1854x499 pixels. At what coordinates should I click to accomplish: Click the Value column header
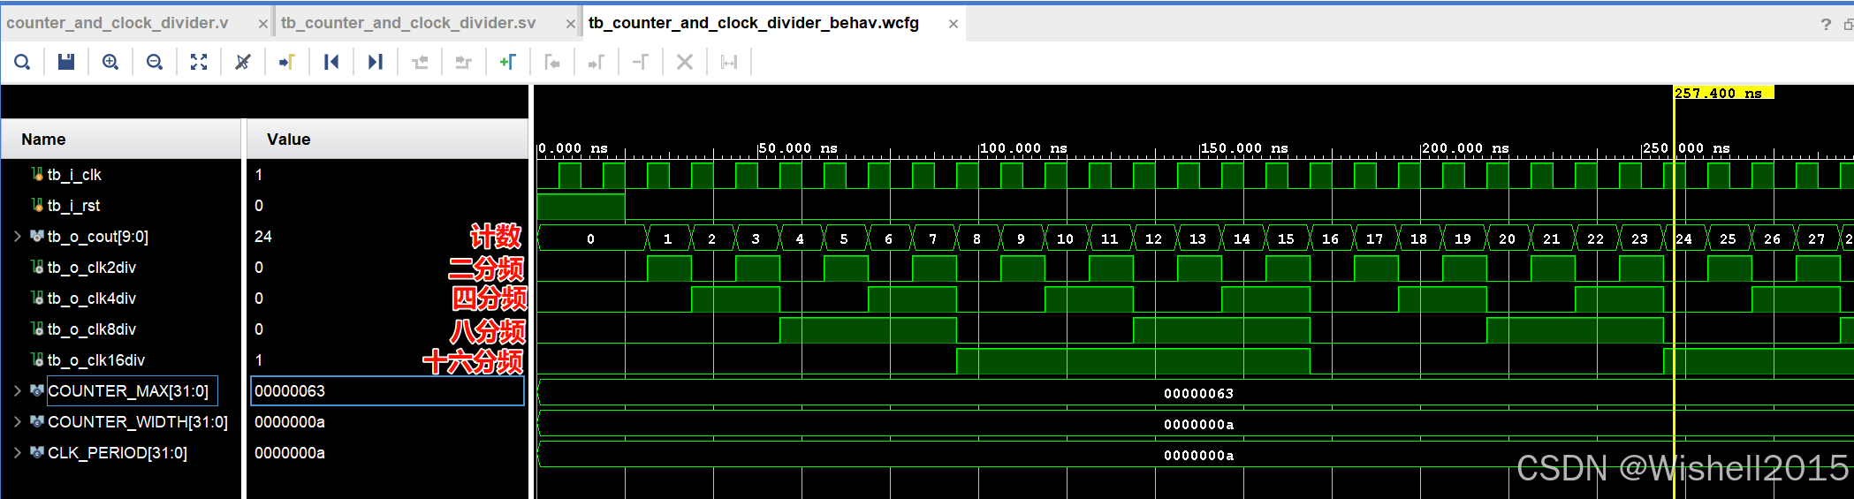(x=388, y=140)
